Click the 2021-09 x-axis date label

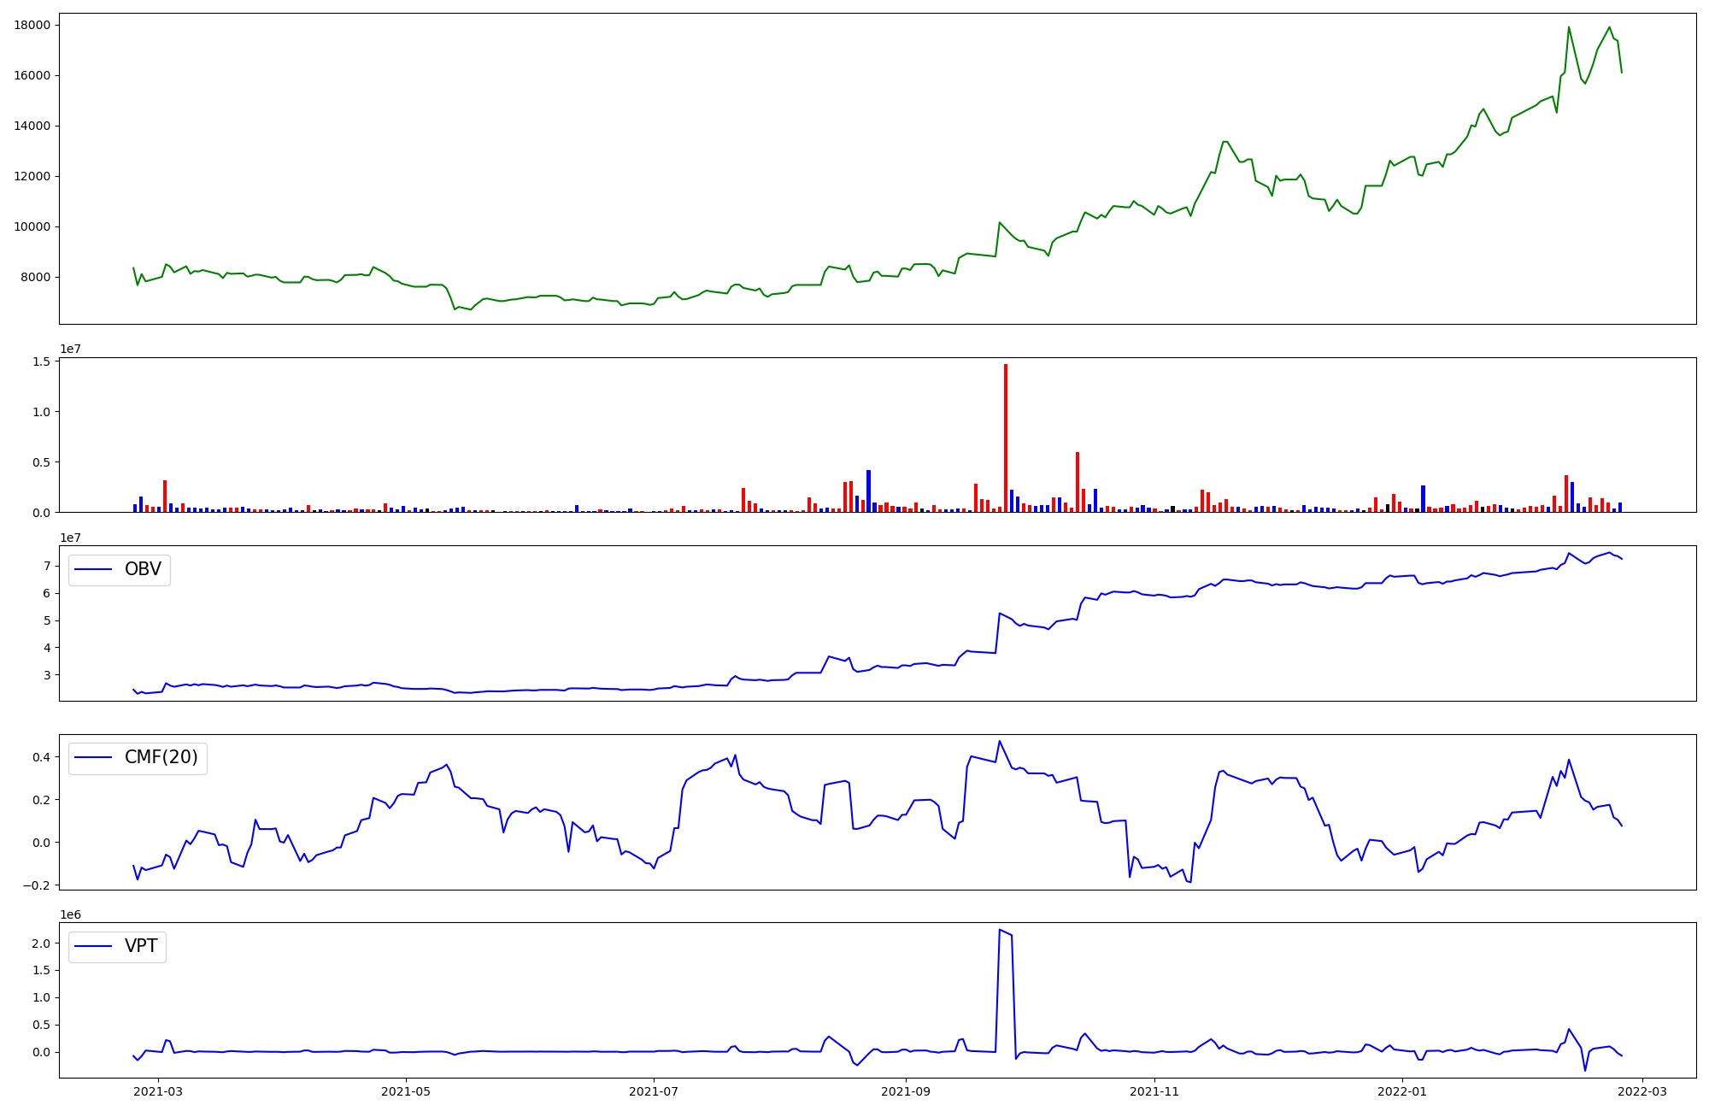(x=906, y=1091)
